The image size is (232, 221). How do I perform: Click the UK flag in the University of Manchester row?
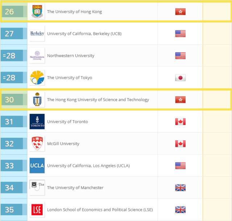coord(180,188)
